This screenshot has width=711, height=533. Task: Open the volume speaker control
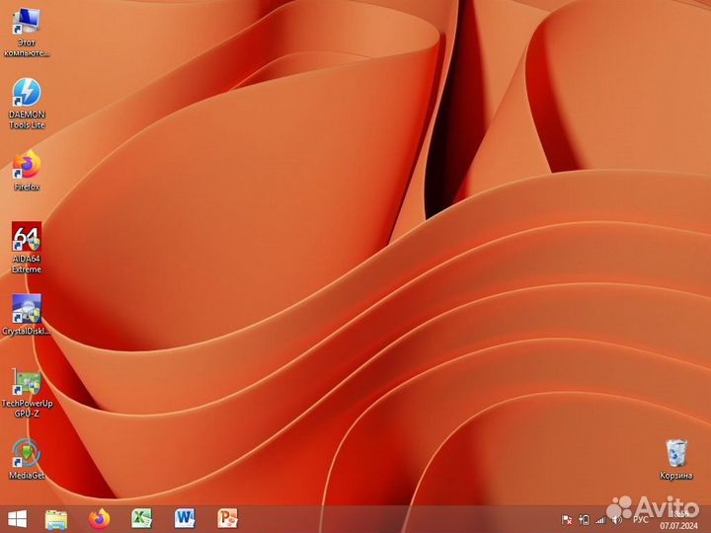[616, 519]
